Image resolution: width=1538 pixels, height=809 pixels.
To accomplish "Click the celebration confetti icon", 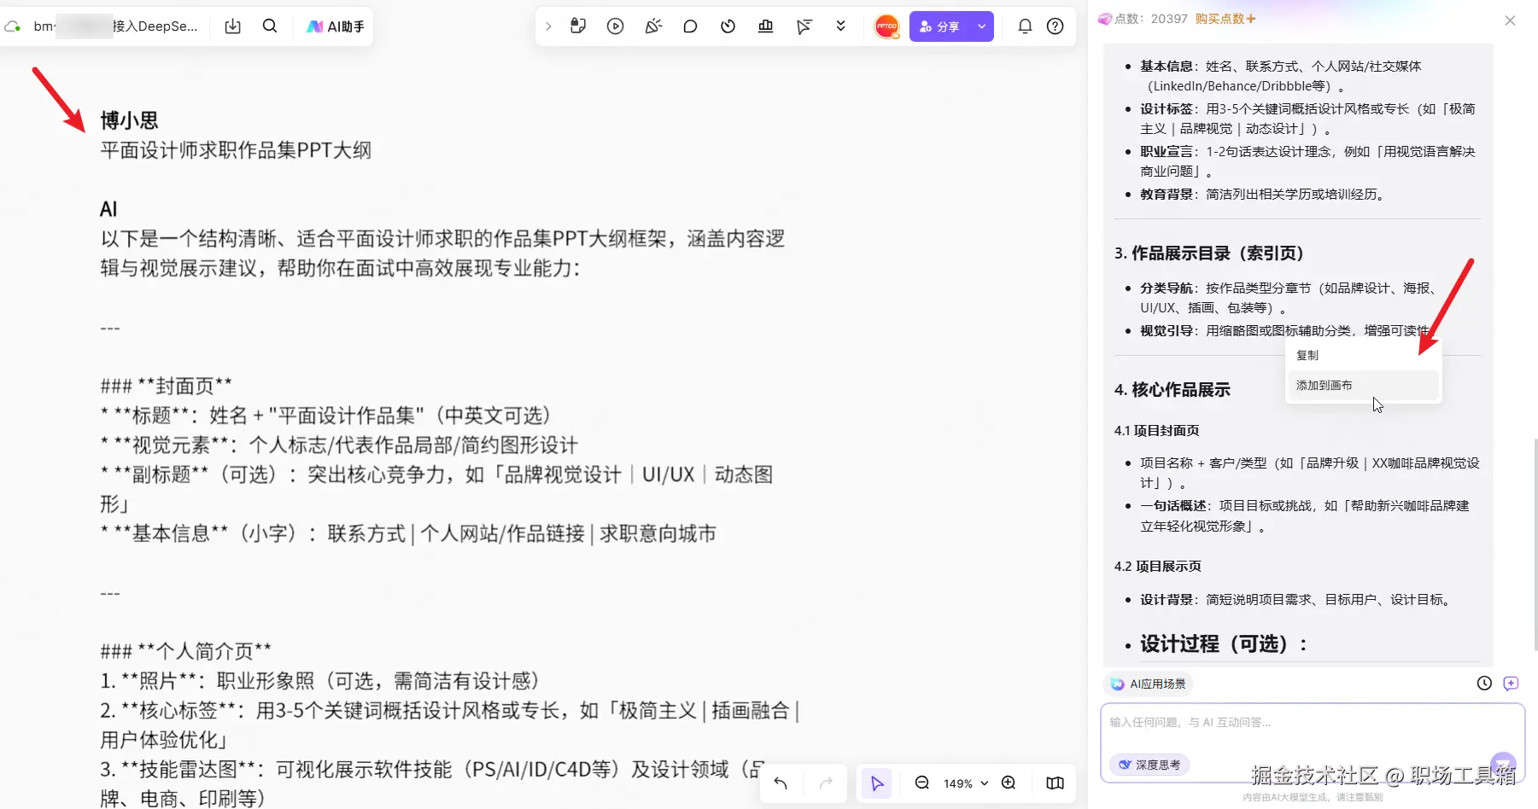I will pos(653,26).
